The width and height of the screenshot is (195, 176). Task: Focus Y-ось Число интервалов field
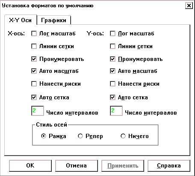pyautogui.click(x=116, y=111)
